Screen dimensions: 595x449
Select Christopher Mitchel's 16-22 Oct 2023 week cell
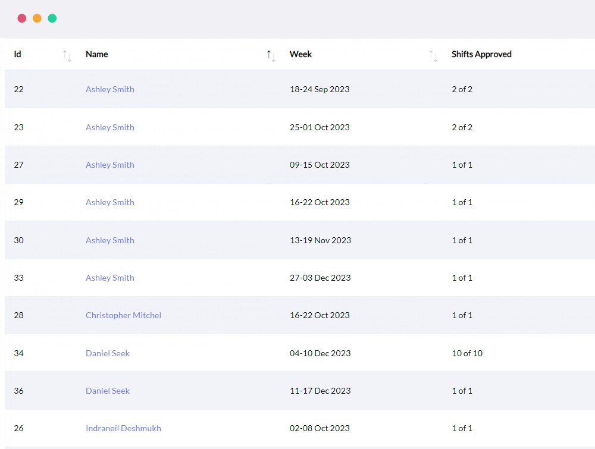(x=320, y=315)
